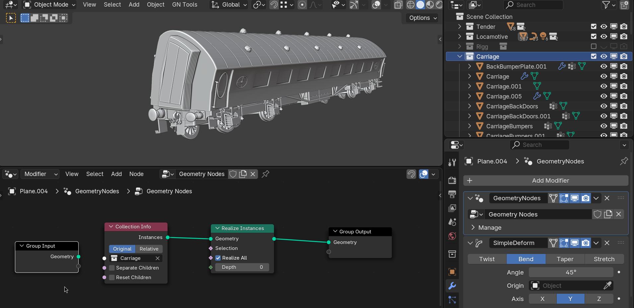Toggle node editor snapping icon
Screen dimensions: 634x308
[411, 174]
